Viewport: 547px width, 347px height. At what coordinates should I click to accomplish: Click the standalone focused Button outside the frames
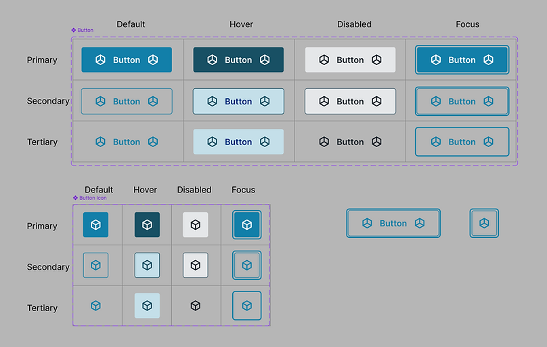pos(393,223)
